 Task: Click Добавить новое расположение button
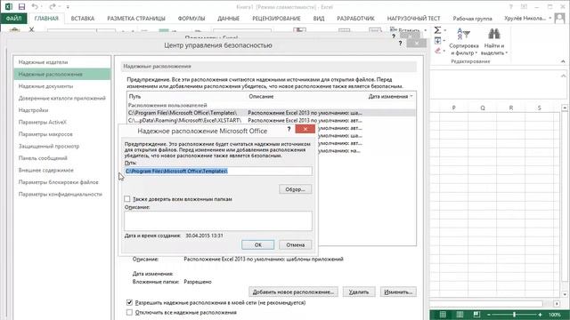pos(293,292)
